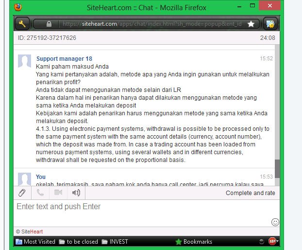Screen dimensions: 302x250
Task: Click the chat ID 275192-37217626 text
Action: [47, 37]
